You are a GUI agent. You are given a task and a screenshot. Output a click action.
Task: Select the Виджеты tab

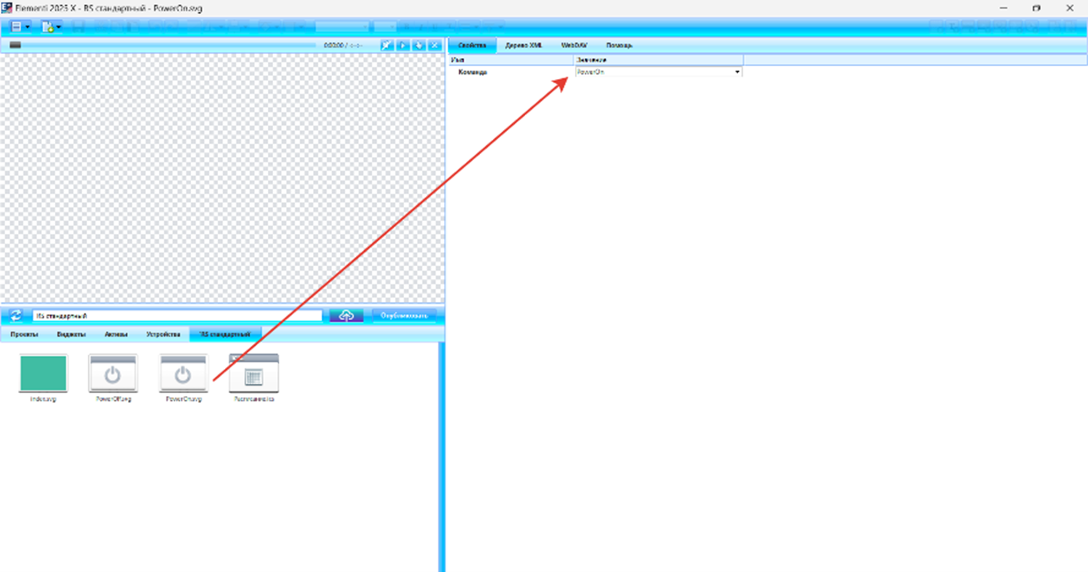pos(71,334)
